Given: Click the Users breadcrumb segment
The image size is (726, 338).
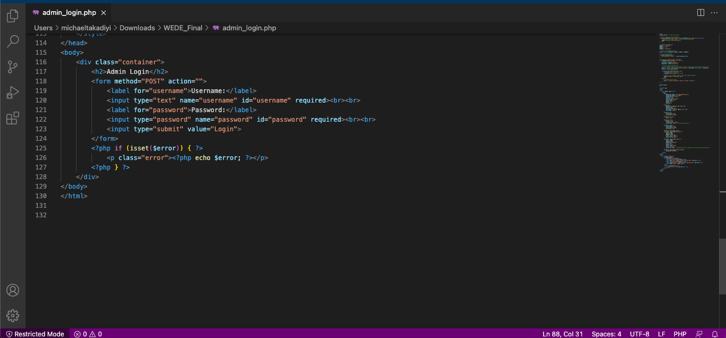Looking at the screenshot, I should click(44, 28).
